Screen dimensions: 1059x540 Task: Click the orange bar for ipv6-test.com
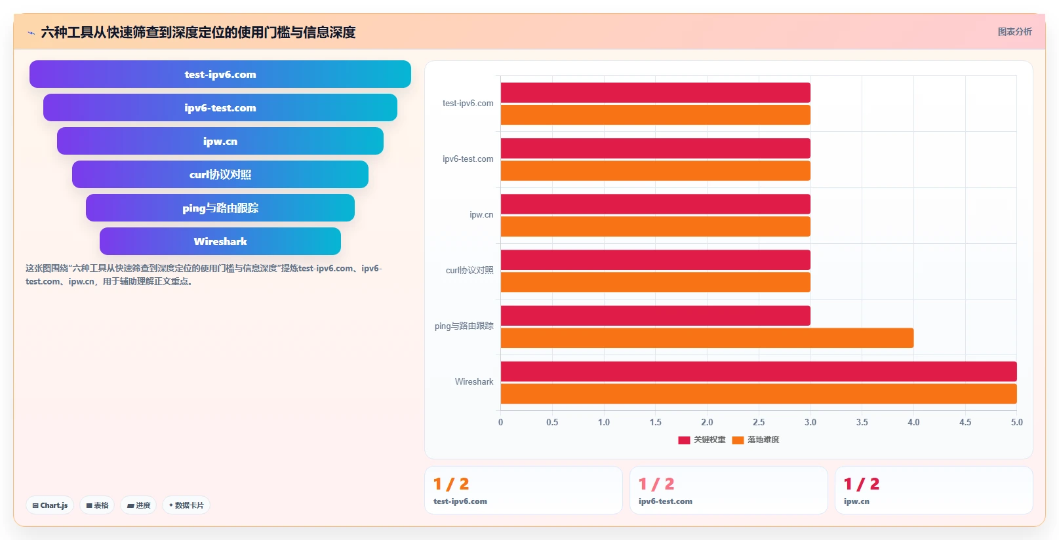656,170
